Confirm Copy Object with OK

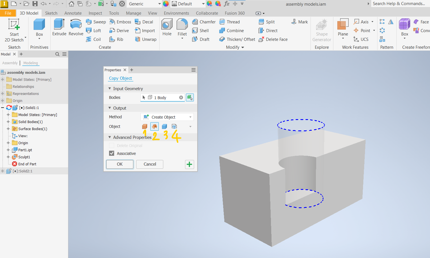120,164
